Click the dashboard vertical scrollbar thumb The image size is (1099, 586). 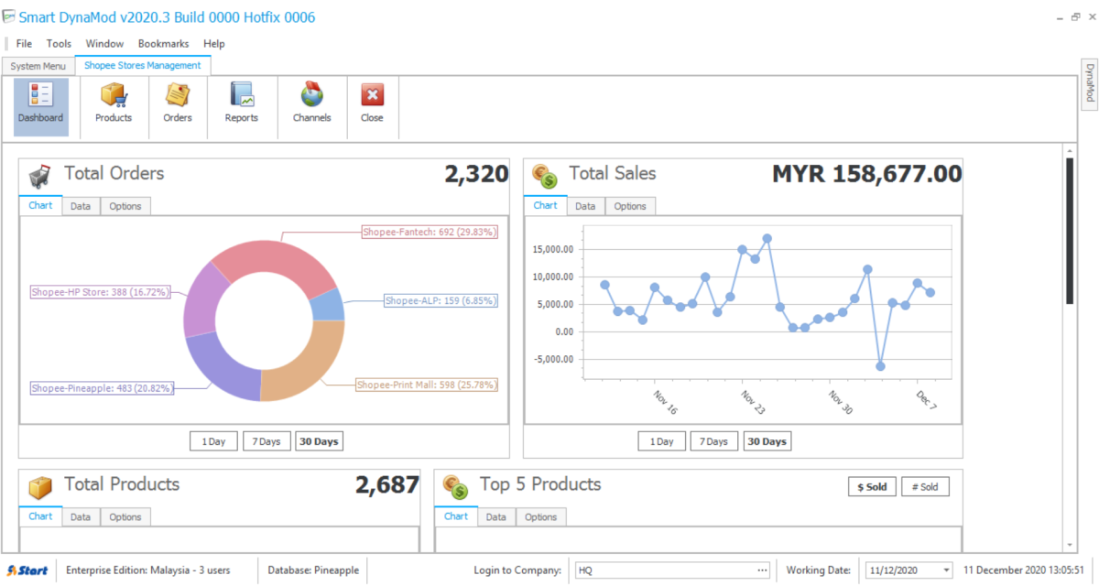tap(1069, 230)
